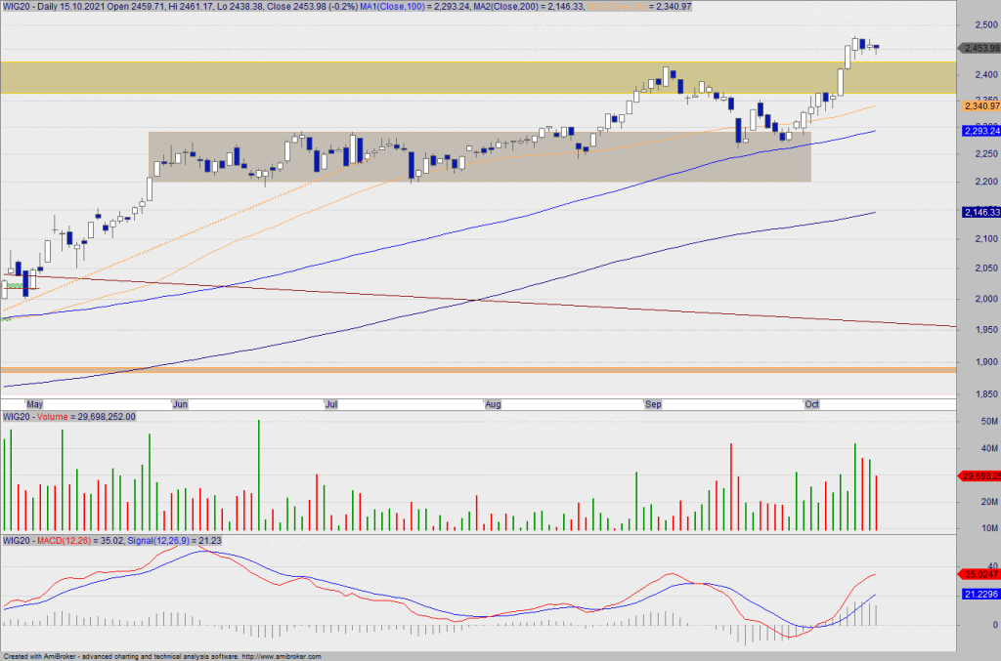Click the 2,453.98 current price label
Image resolution: width=1001 pixels, height=661 pixels.
click(980, 48)
